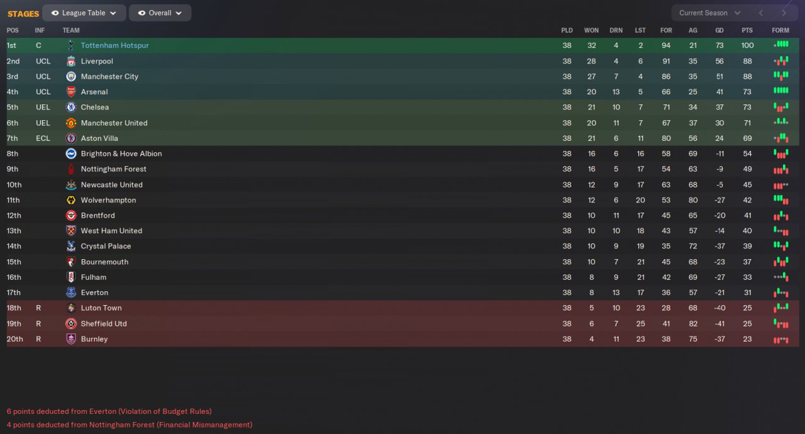Viewport: 805px width, 434px height.
Task: Open the Overall filter dropdown
Action: pyautogui.click(x=160, y=13)
